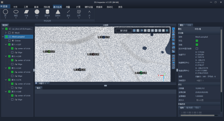Image resolution: width=224 pixels, height=121 pixels.
Task: Collapse the 圆 4 r=2.76 tree node
Action: 6,80
